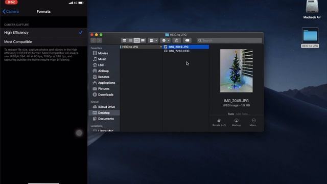Click Rotate Left in preview pane
This screenshot has width=327, height=184.
pyautogui.click(x=219, y=123)
